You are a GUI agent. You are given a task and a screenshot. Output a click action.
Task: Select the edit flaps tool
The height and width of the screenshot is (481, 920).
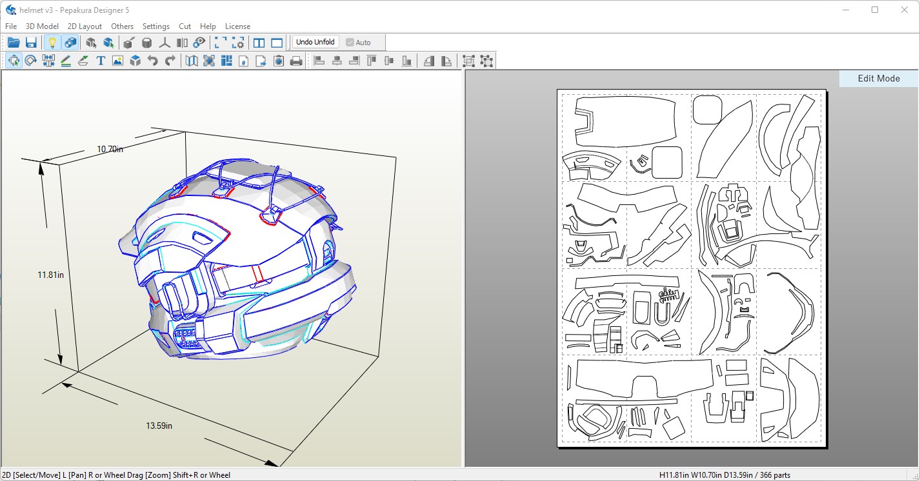(83, 61)
